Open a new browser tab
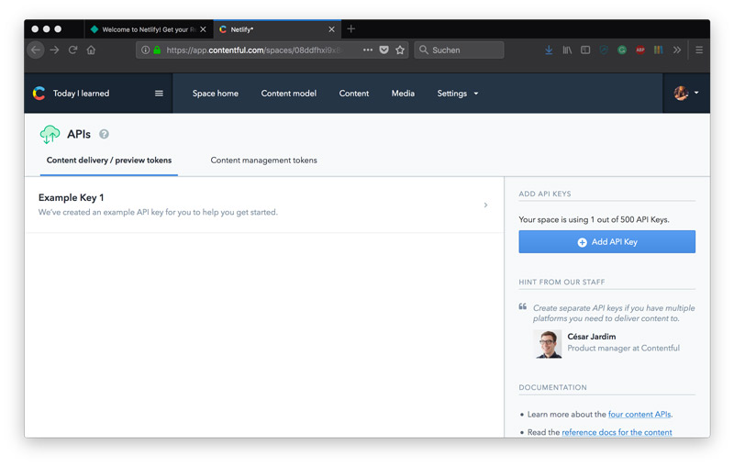The image size is (734, 466). (351, 29)
